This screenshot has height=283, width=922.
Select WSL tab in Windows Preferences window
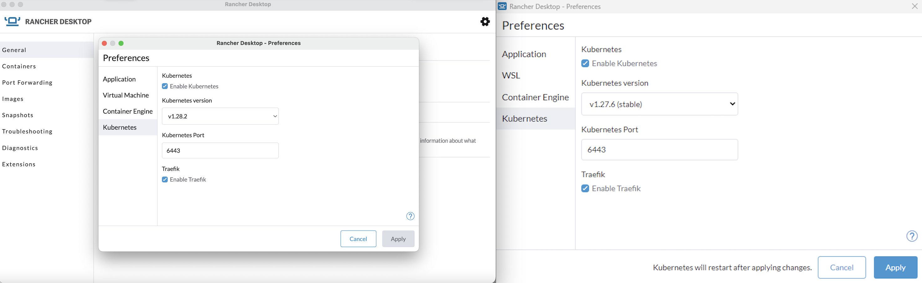point(535,75)
